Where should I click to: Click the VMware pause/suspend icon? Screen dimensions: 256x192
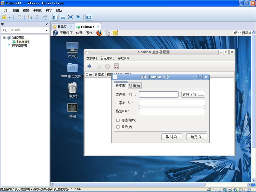(4, 17)
